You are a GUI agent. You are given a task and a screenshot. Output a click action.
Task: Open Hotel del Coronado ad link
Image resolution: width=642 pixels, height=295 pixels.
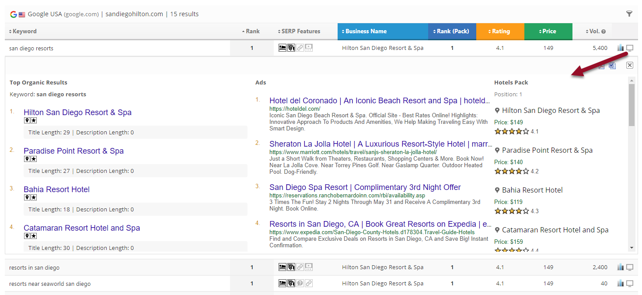tap(379, 101)
